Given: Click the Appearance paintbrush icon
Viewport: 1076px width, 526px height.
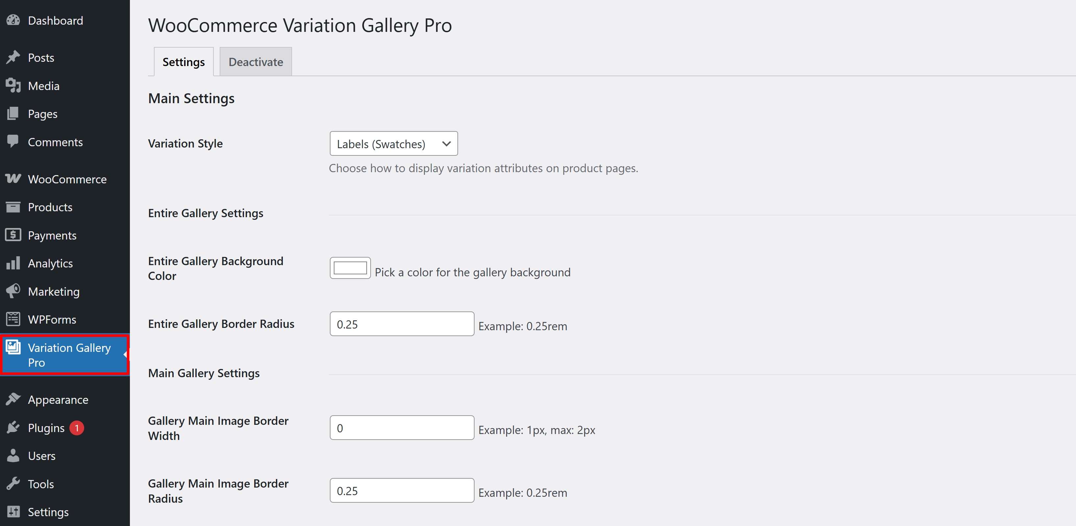Looking at the screenshot, I should pos(13,400).
